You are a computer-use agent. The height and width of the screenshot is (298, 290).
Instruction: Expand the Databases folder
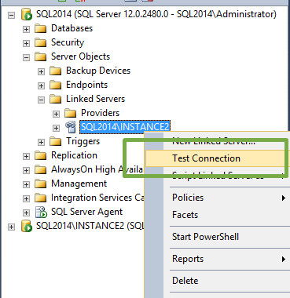click(26, 29)
